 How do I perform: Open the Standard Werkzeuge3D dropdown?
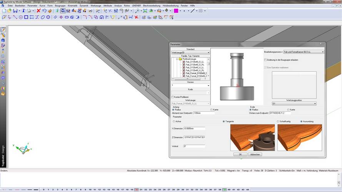(190, 53)
